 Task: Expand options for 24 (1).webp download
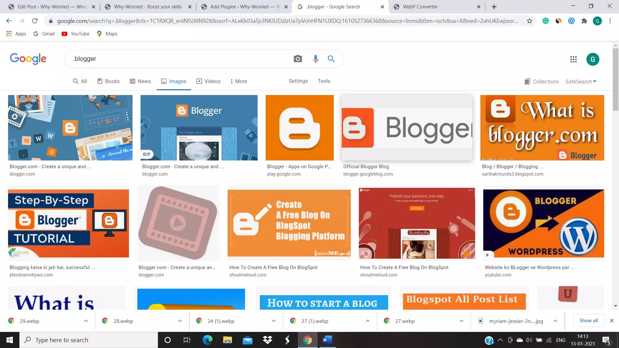point(274,321)
